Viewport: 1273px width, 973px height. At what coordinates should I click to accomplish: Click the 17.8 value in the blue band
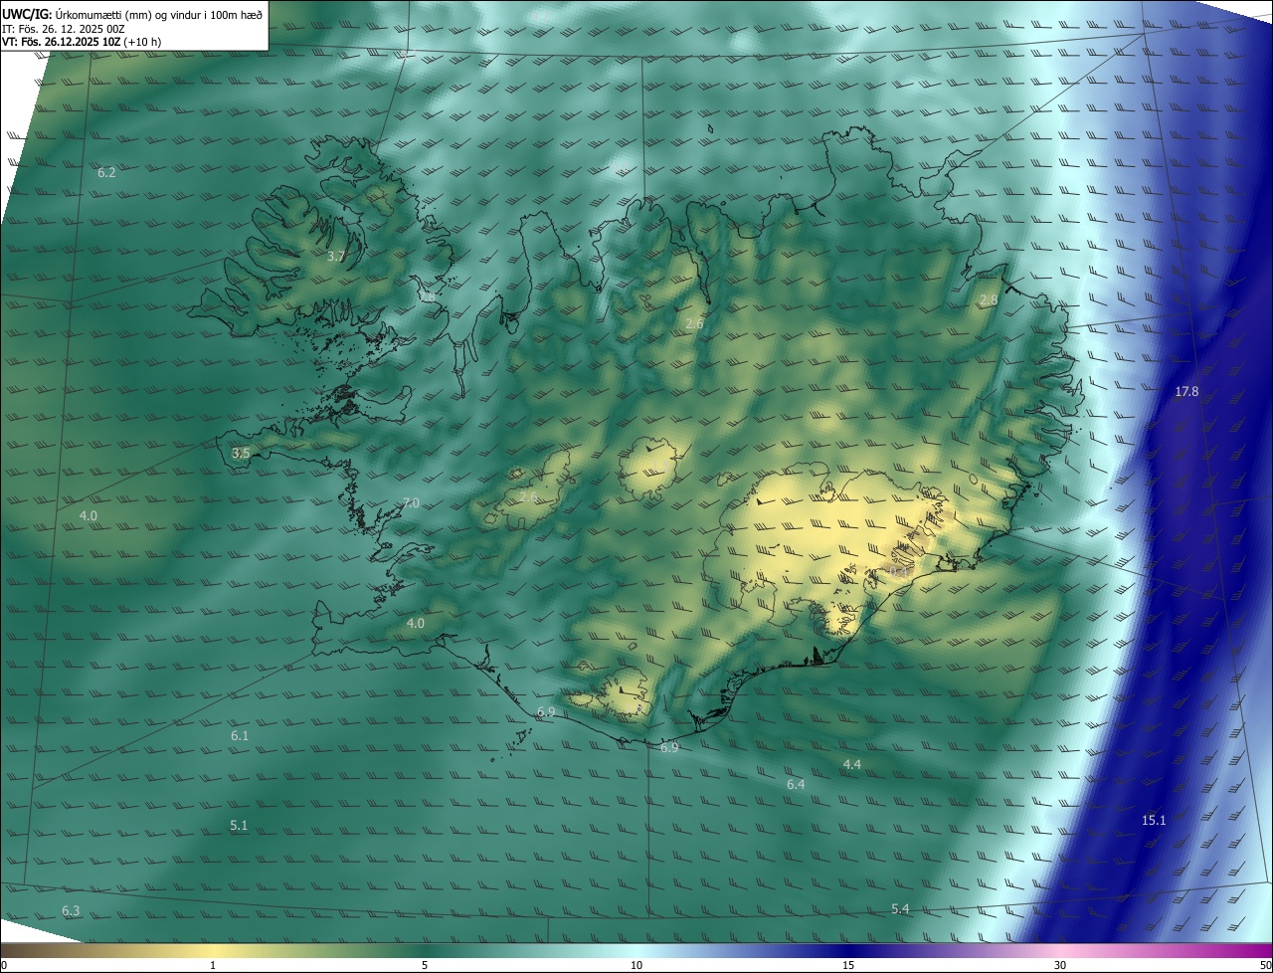[x=1186, y=391]
